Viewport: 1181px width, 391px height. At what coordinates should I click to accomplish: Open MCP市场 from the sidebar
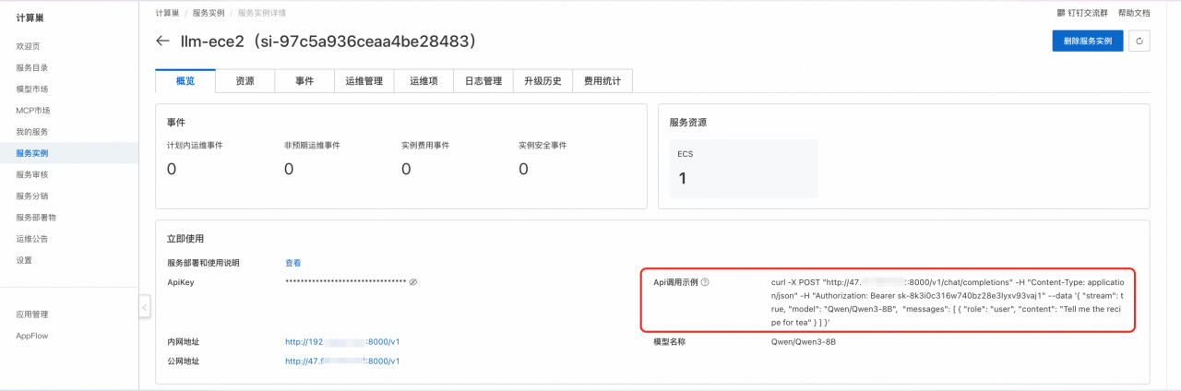tap(33, 111)
